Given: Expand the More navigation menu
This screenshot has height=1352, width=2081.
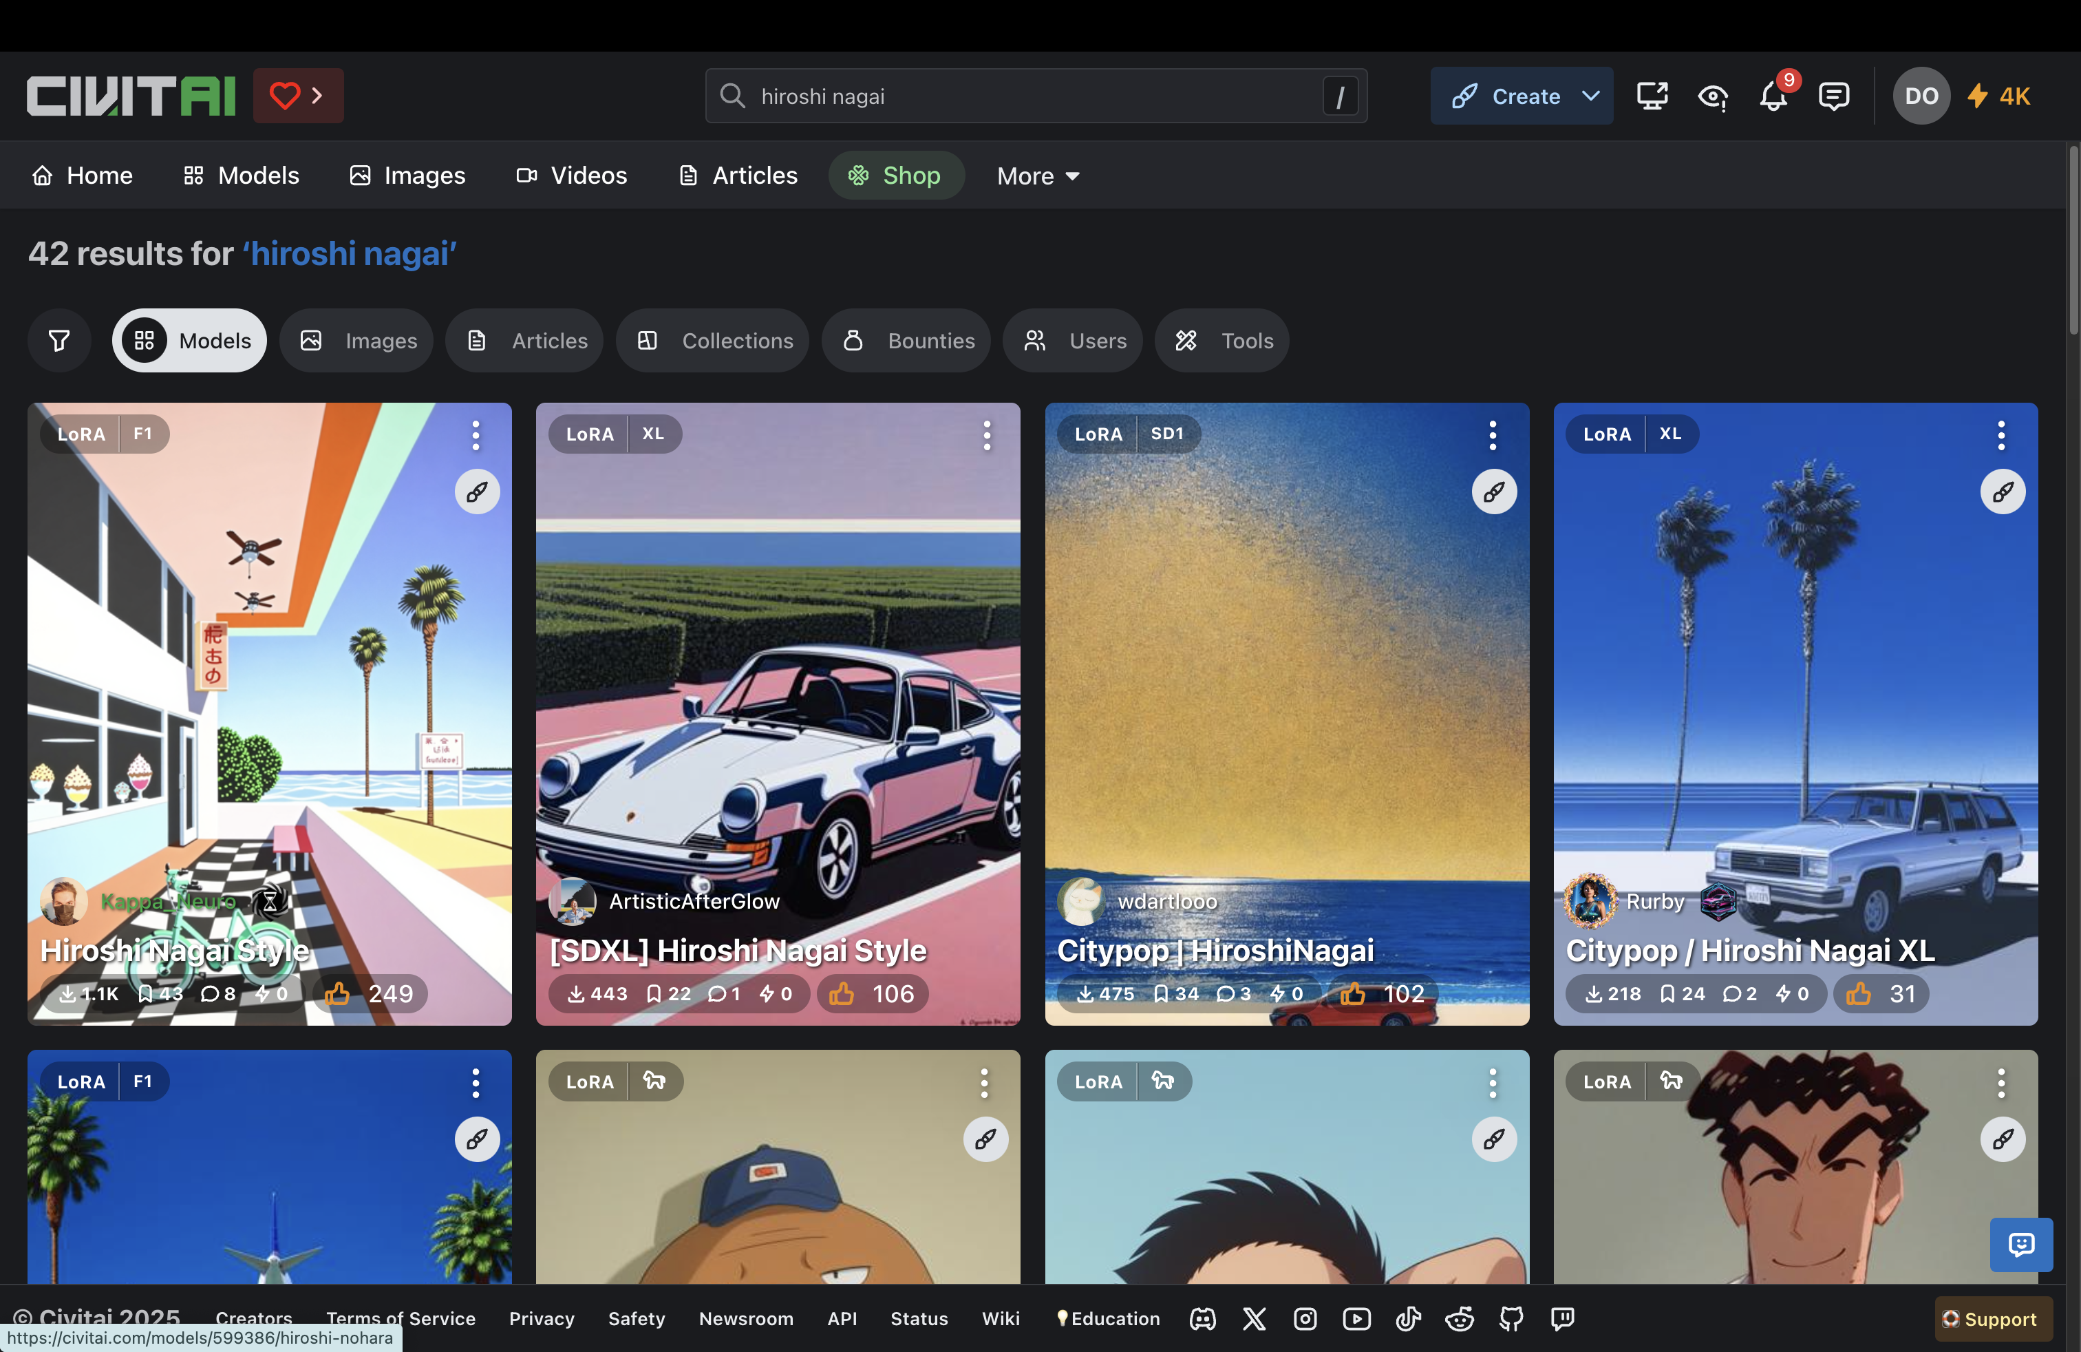Looking at the screenshot, I should [x=1038, y=176].
